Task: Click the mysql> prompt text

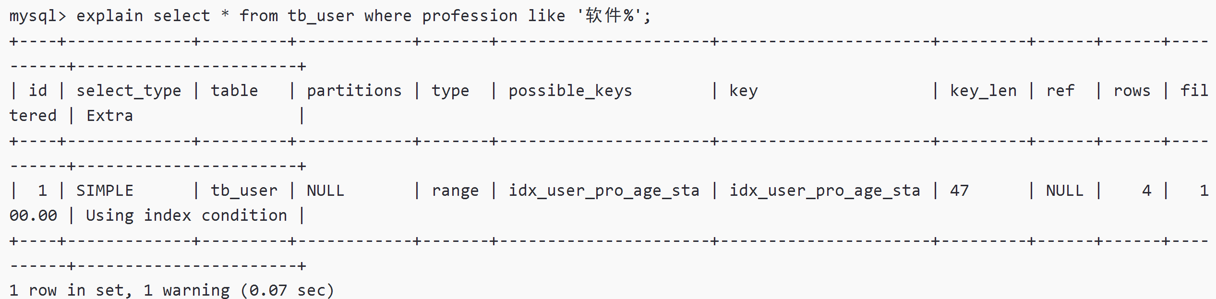Action: [37, 16]
